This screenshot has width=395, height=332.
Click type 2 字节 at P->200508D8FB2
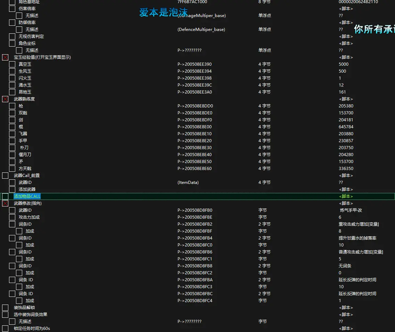click(264, 224)
